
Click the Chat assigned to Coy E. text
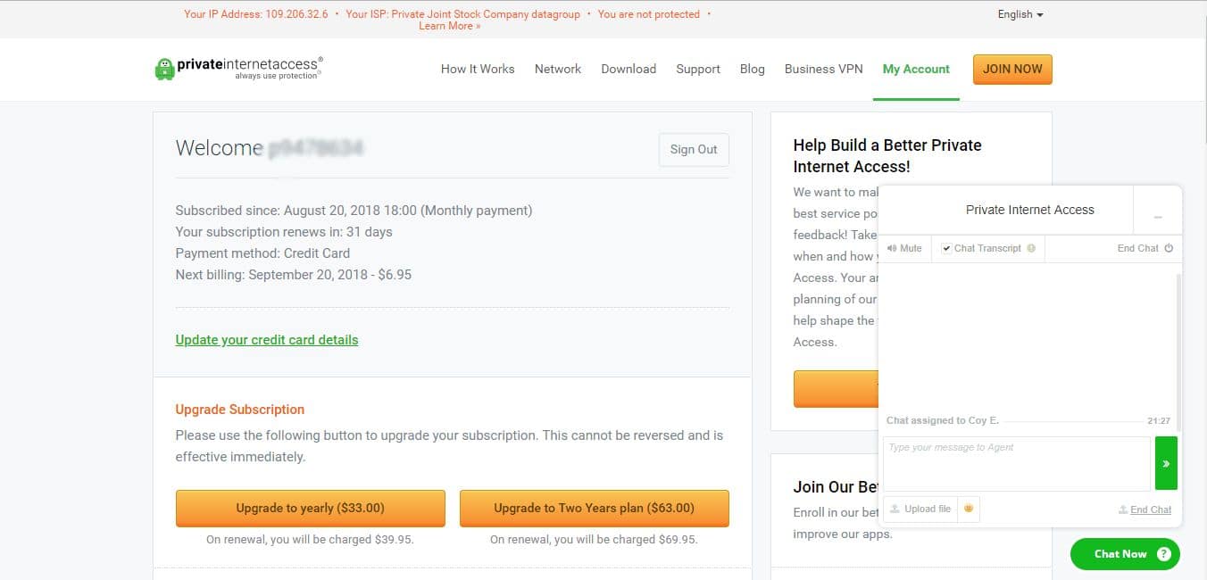[943, 420]
